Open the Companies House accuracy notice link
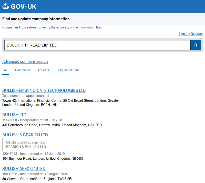The height and width of the screenshot is (183, 205). (x=52, y=27)
